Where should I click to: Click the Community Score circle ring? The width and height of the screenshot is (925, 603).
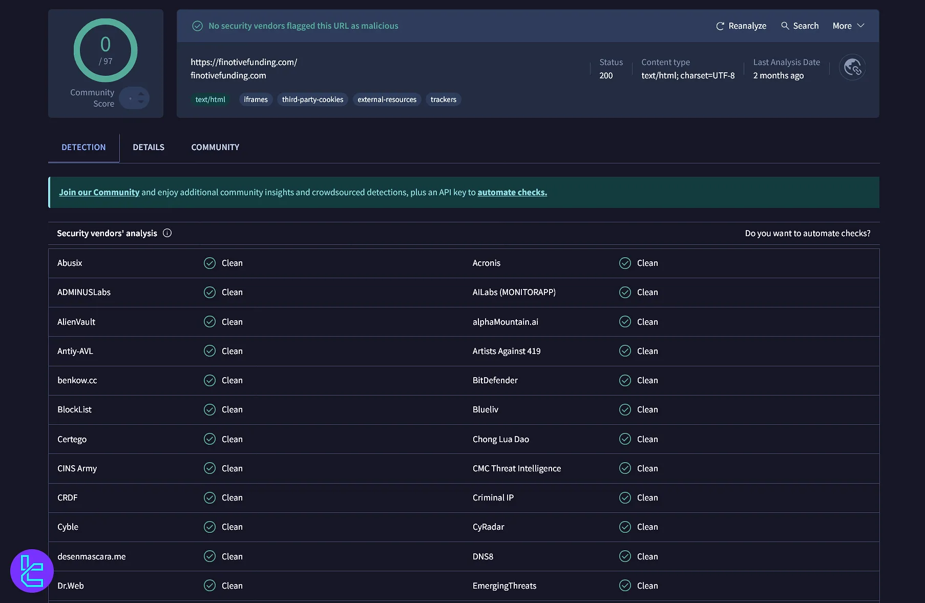(106, 50)
